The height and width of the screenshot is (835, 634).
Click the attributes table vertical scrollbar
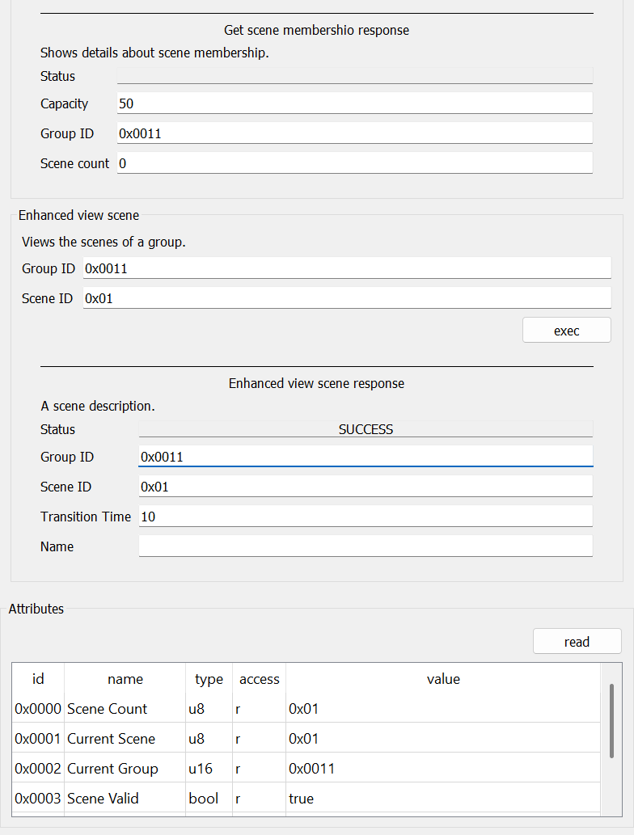[611, 720]
